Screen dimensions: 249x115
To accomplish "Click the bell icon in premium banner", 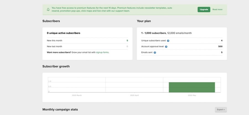I will click(x=48, y=9).
